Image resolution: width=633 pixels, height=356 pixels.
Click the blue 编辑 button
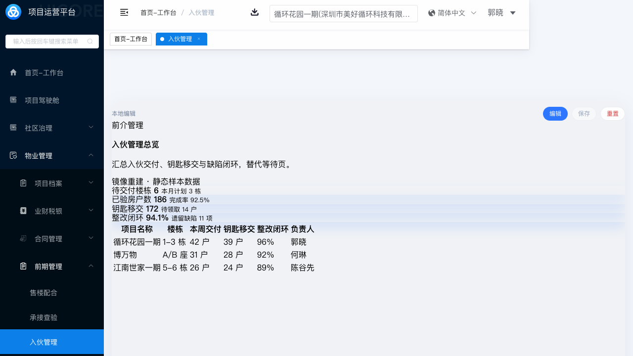click(555, 114)
